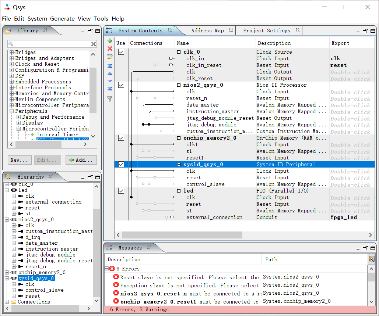Click the red X remove component icon

pos(109,49)
